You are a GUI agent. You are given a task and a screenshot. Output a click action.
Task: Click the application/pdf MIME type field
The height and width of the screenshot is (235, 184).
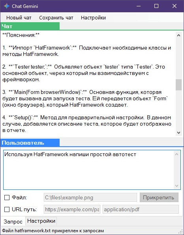point(141,209)
